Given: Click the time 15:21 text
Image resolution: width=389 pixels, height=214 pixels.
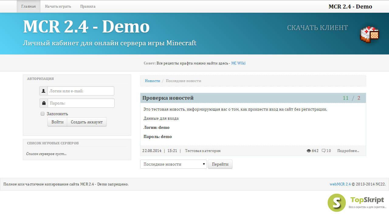Looking at the screenshot, I should coord(172,151).
